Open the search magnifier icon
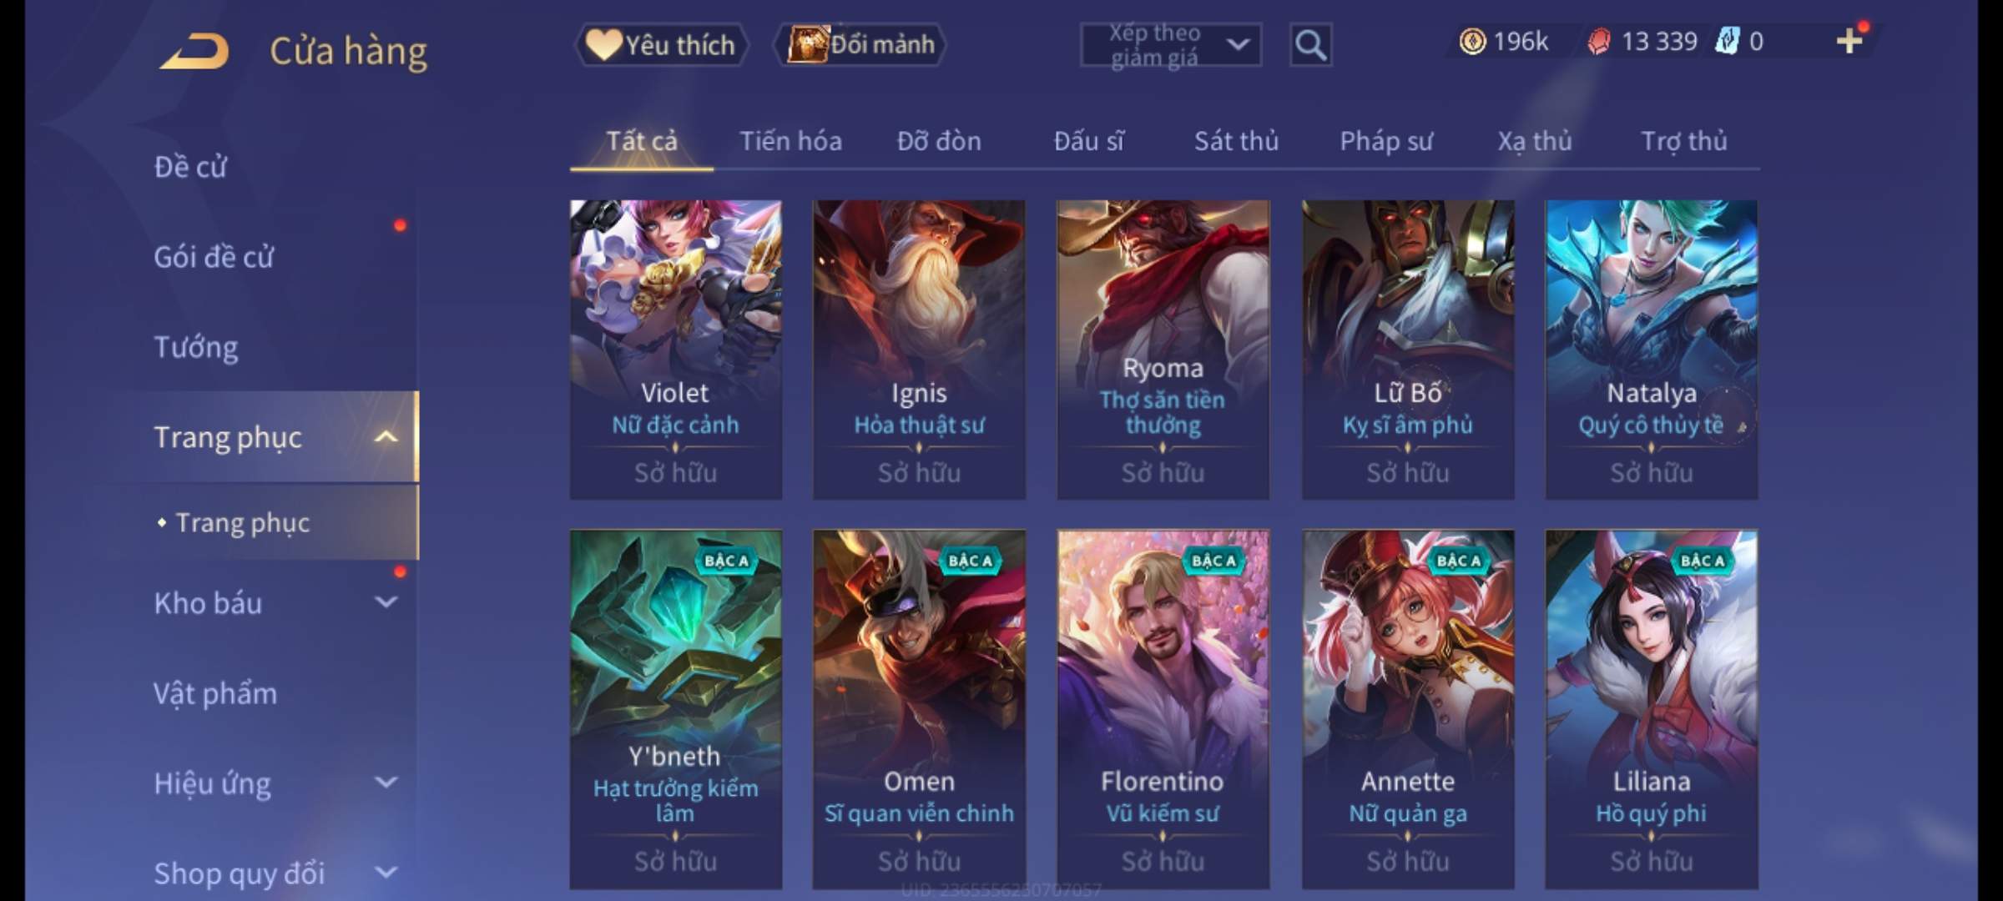This screenshot has width=2003, height=901. coord(1310,44)
